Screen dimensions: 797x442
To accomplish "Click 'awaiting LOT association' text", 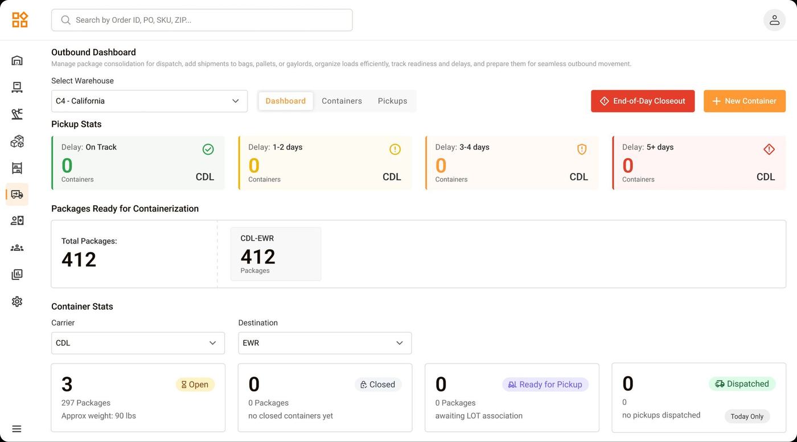I will click(479, 416).
